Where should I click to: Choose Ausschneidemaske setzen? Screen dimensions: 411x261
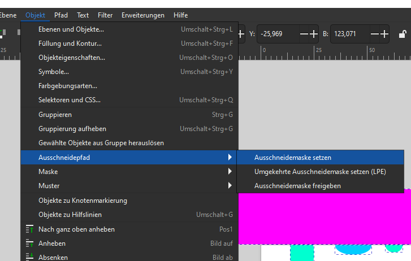[x=293, y=158]
